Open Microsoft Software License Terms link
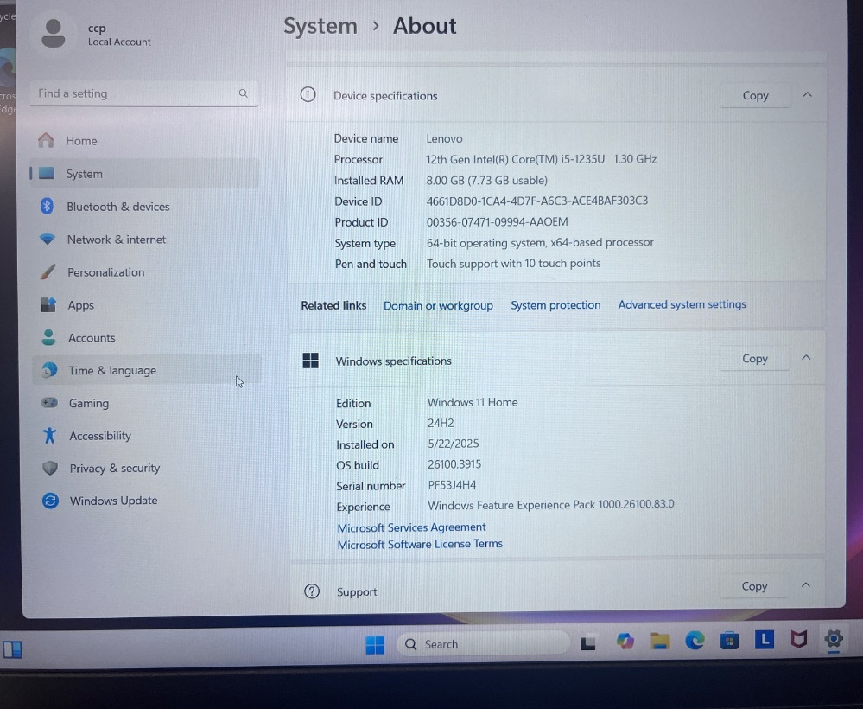The image size is (863, 709). 420,544
